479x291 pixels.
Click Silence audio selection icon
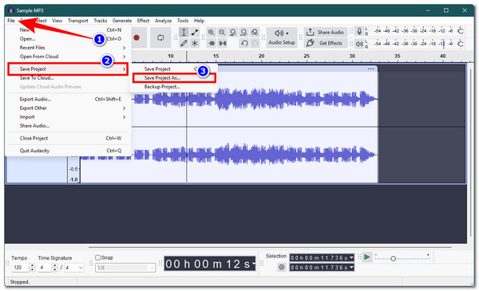coord(223,43)
